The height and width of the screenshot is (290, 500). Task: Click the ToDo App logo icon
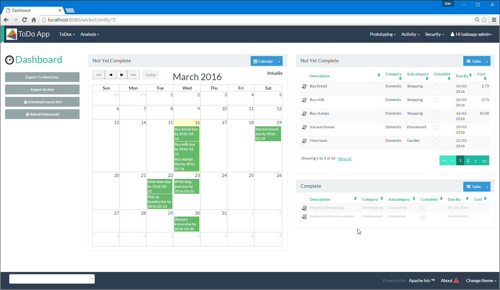[12, 34]
